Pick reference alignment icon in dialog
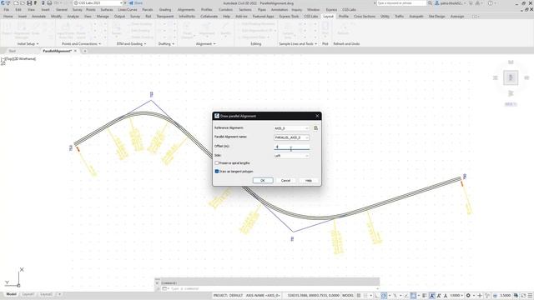This screenshot has height=300, width=534. (x=315, y=128)
